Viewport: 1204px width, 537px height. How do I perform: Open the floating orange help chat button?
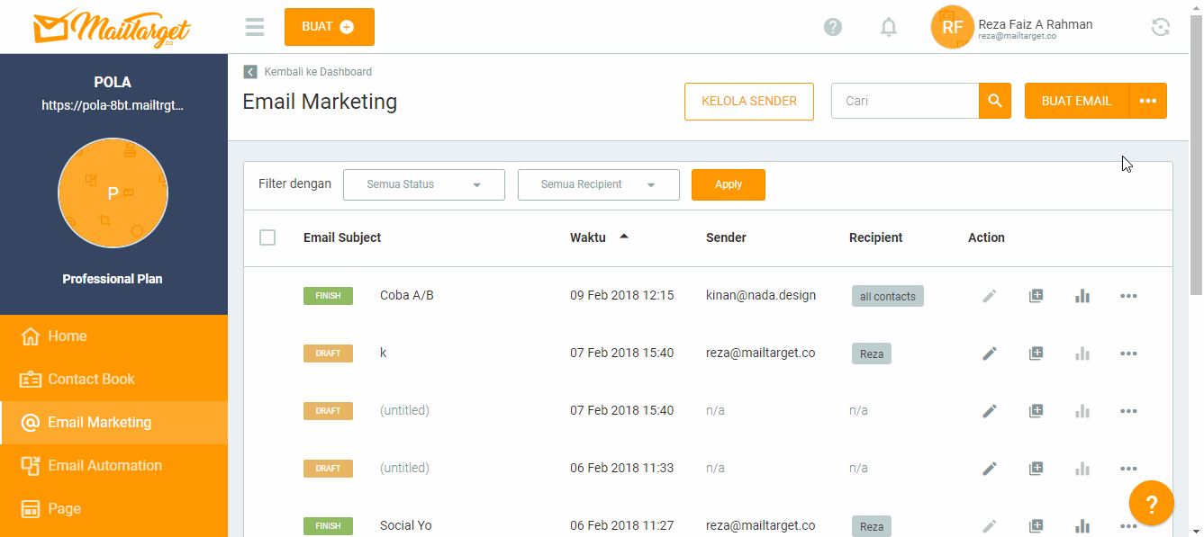pos(1151,504)
